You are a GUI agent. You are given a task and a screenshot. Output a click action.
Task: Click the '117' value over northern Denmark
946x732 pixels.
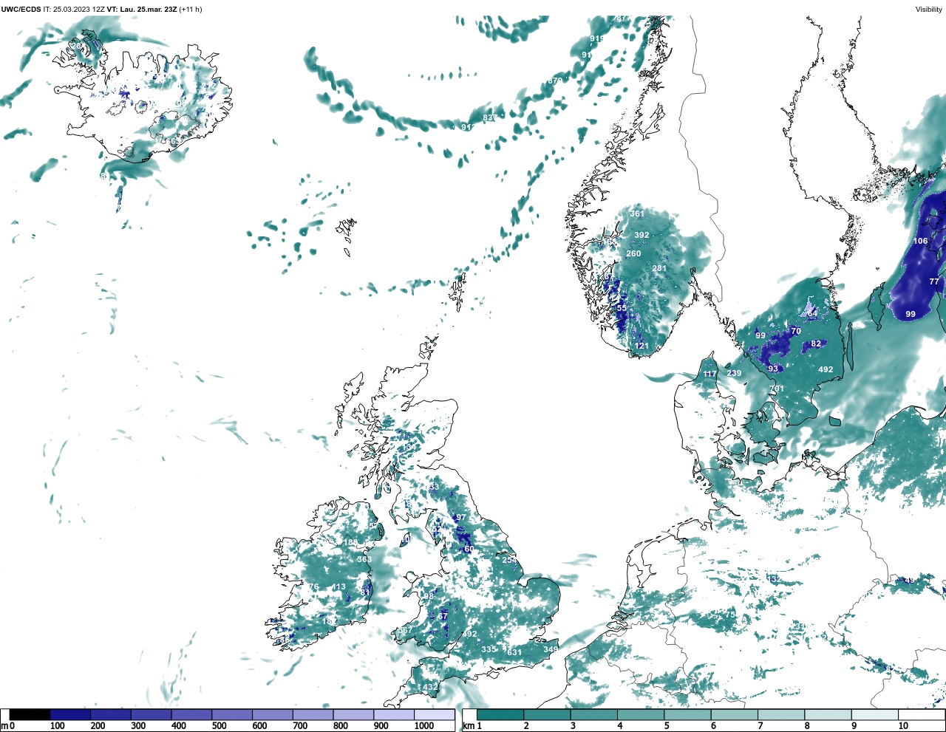pyautogui.click(x=709, y=374)
